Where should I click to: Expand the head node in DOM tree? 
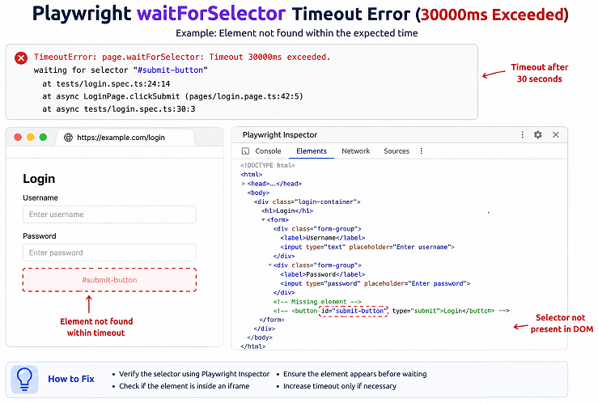click(x=244, y=184)
